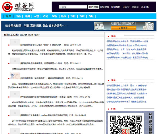Image resolution: width=158 pixels, height=134 pixels.
Task: Click the 滚动 sidebar section heading
Action: [x=113, y=36]
